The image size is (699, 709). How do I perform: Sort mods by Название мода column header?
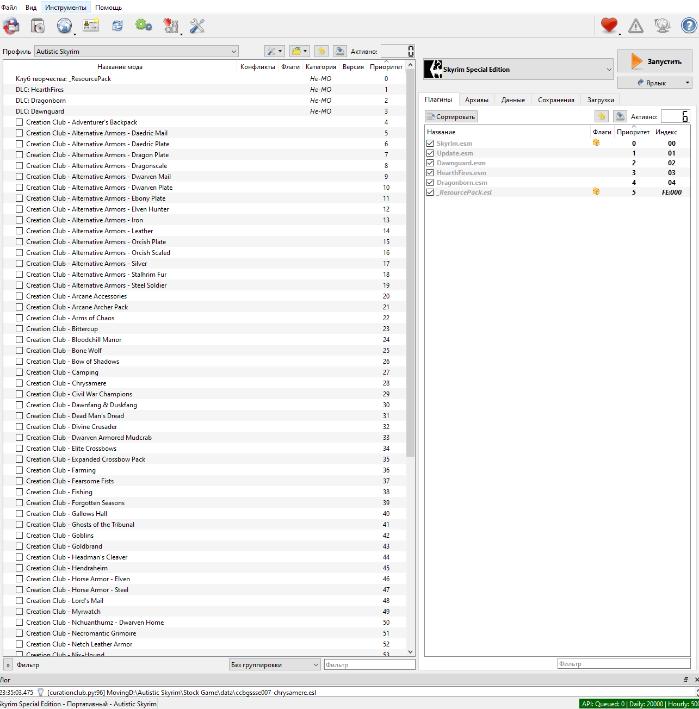(x=120, y=66)
